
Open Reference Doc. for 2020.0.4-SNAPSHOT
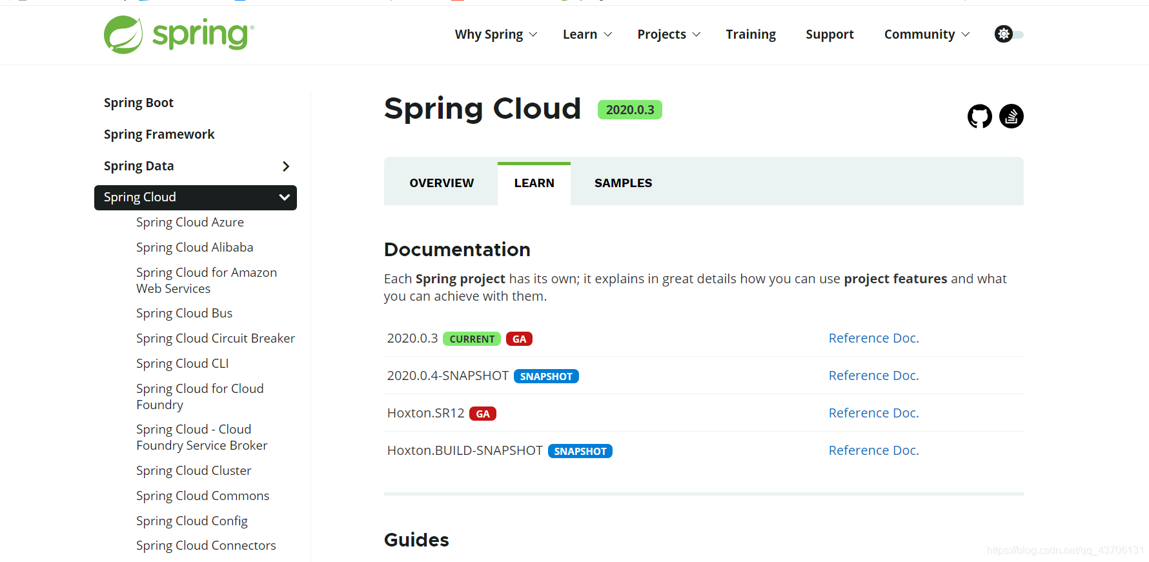pyautogui.click(x=873, y=376)
